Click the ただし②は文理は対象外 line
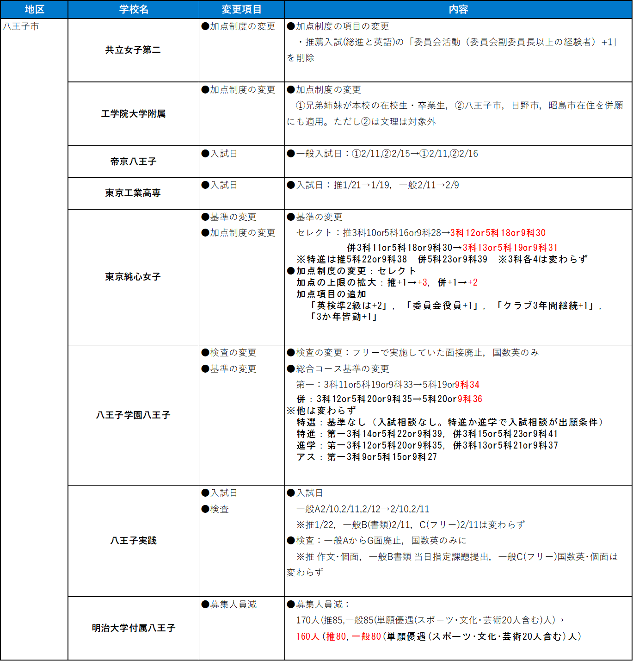This screenshot has height=661, width=633. click(361, 122)
